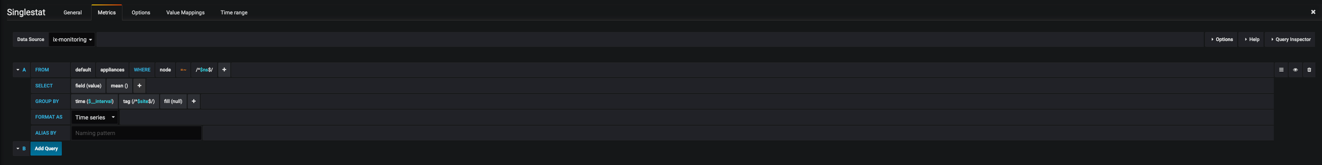The height and width of the screenshot is (165, 1322).
Task: Click the plus icon in WHERE row
Action: [224, 69]
